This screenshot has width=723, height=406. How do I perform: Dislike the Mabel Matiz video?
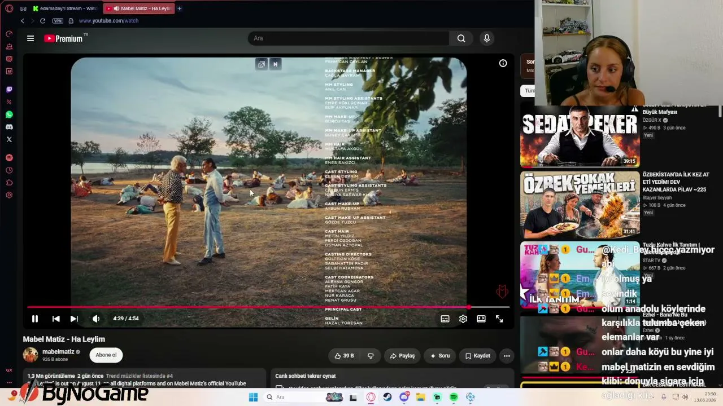(371, 356)
